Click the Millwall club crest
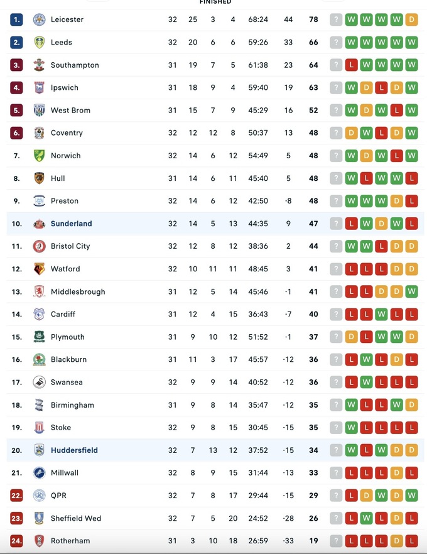The width and height of the screenshot is (427, 554). coord(39,473)
